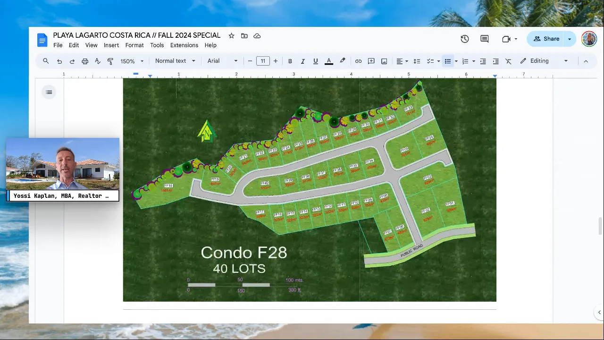Open the Google account avatar

(x=589, y=39)
